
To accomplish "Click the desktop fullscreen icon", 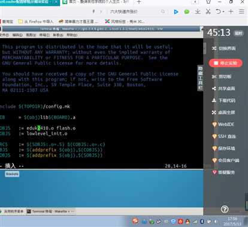I will click(214, 113).
